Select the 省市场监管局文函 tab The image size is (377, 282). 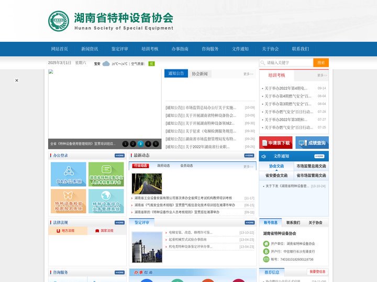click(312, 175)
